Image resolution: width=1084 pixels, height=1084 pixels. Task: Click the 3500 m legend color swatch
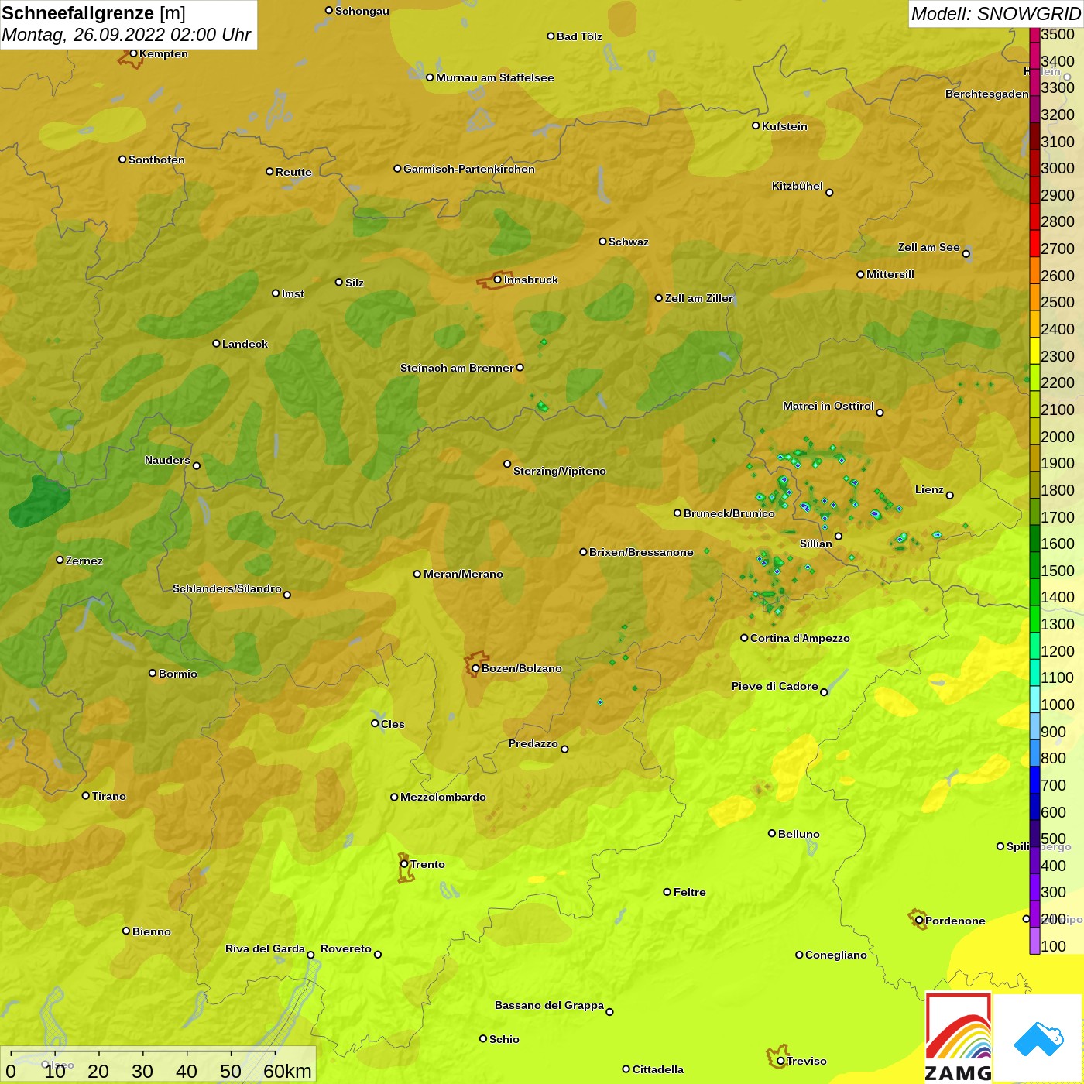1034,34
